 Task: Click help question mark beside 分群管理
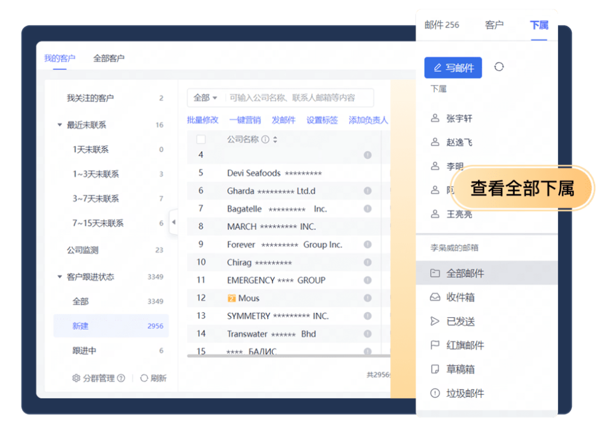coord(121,378)
